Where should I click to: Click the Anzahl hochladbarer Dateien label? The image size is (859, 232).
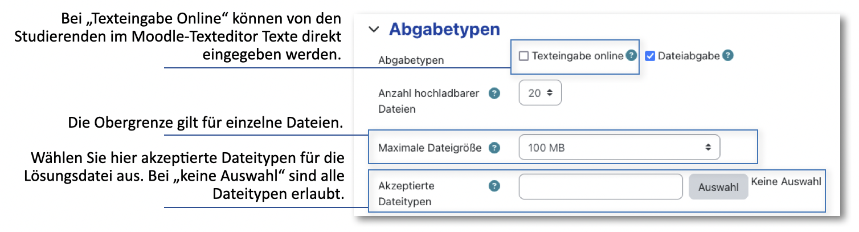tap(429, 100)
